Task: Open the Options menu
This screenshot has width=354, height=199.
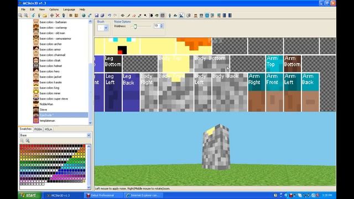Action: pyautogui.click(x=54, y=9)
